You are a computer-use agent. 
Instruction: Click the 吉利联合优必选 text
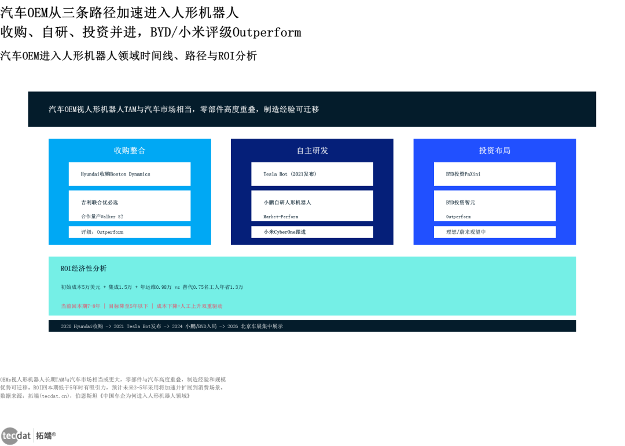pyautogui.click(x=100, y=203)
